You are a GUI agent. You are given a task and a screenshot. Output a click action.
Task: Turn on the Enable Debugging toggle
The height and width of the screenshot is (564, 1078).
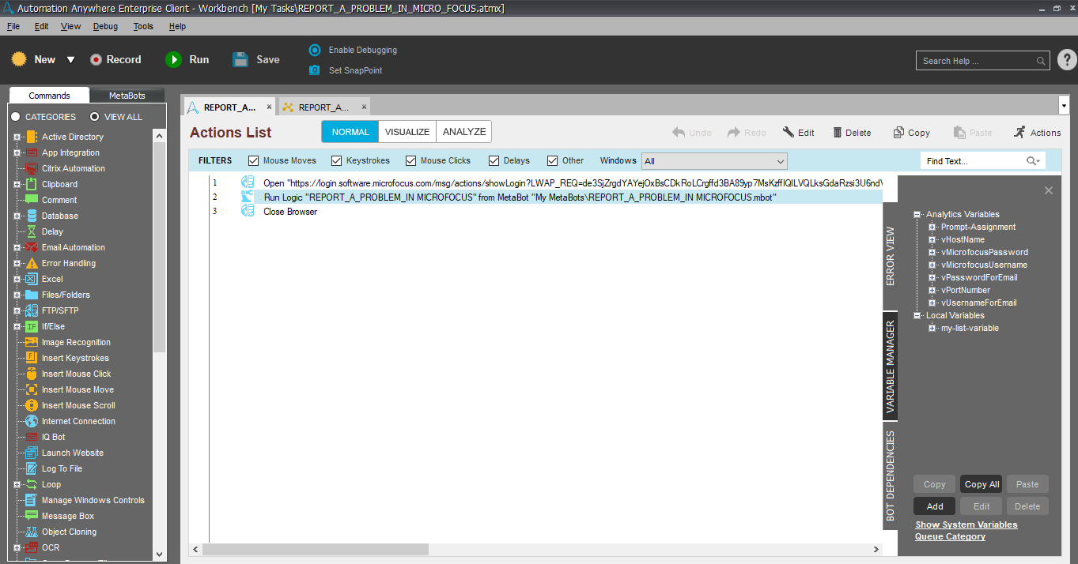tap(315, 50)
